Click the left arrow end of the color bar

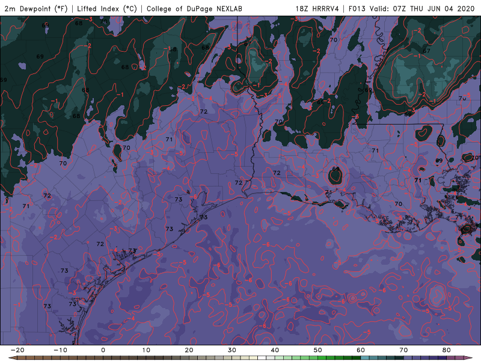(x=12, y=358)
